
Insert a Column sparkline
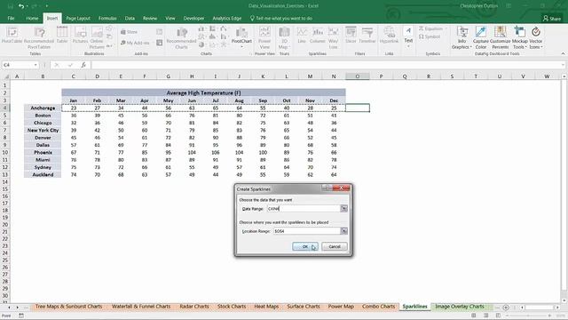[318, 36]
